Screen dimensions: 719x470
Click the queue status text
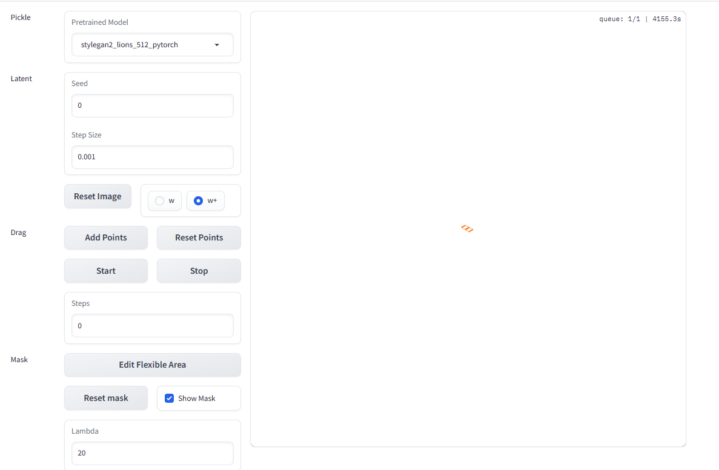pyautogui.click(x=640, y=19)
